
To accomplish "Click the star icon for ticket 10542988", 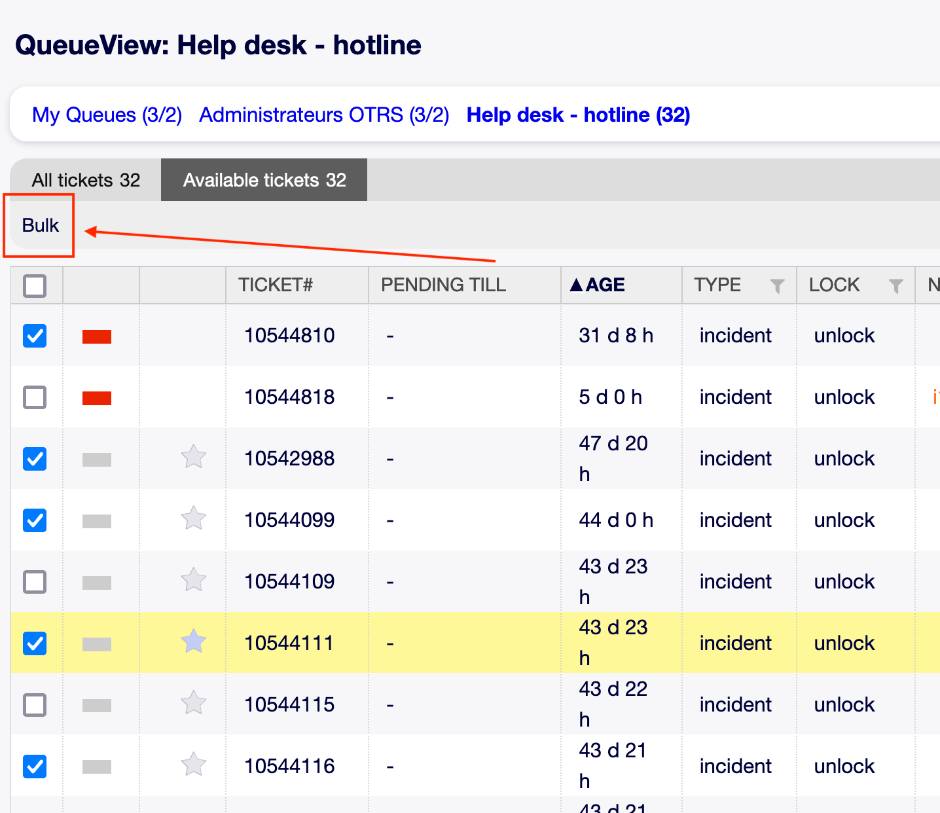I will click(x=194, y=457).
